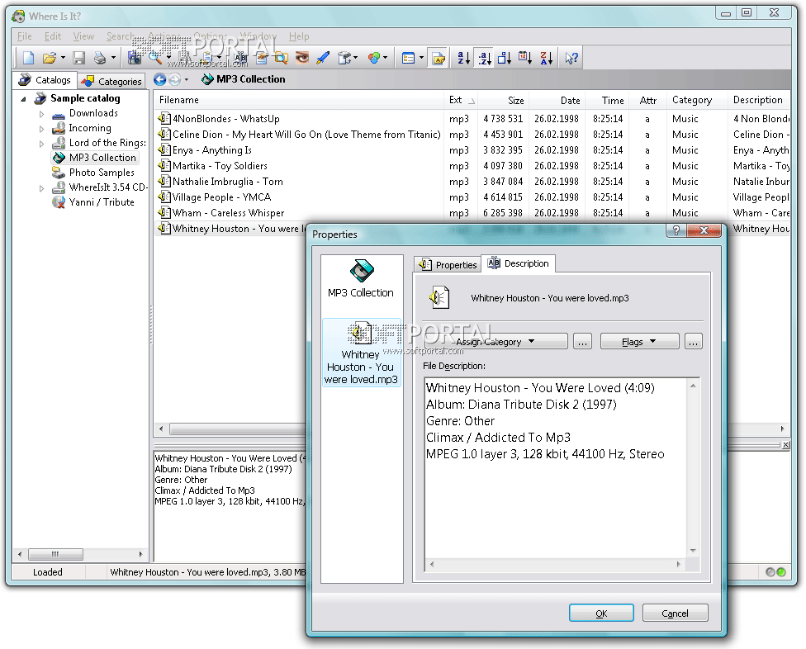The width and height of the screenshot is (806, 649).
Task: Click the Filename column header
Action: (299, 100)
